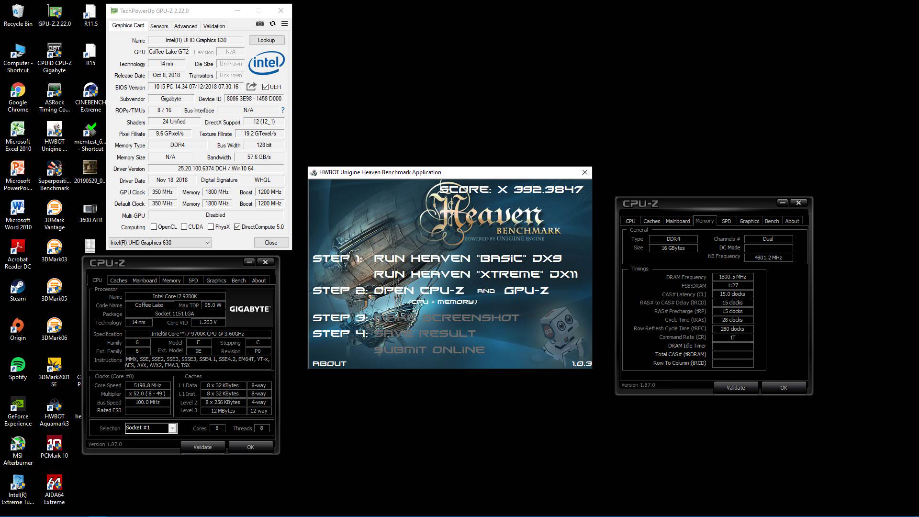Open About tab in right CPU-Z window
The width and height of the screenshot is (919, 517).
[x=792, y=221]
